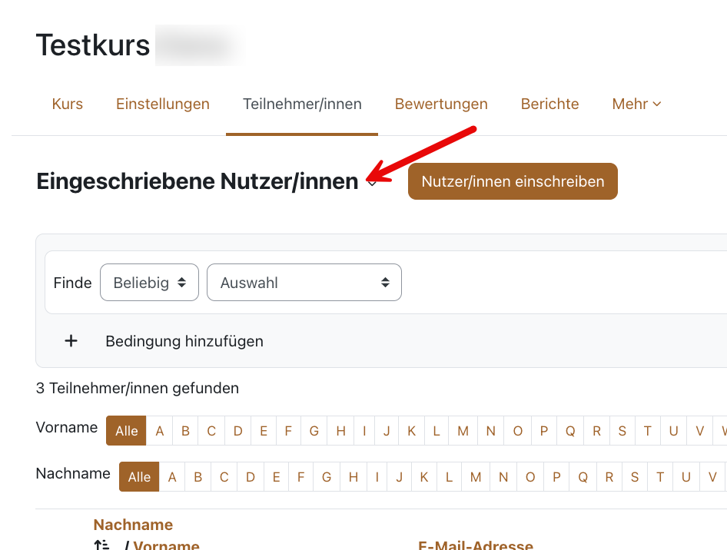Filter Vorname by letter M
The image size is (727, 550).
463,431
